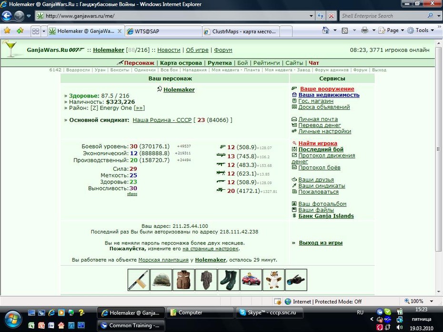Click the Show desktop quick launch icon

[x=31, y=312]
